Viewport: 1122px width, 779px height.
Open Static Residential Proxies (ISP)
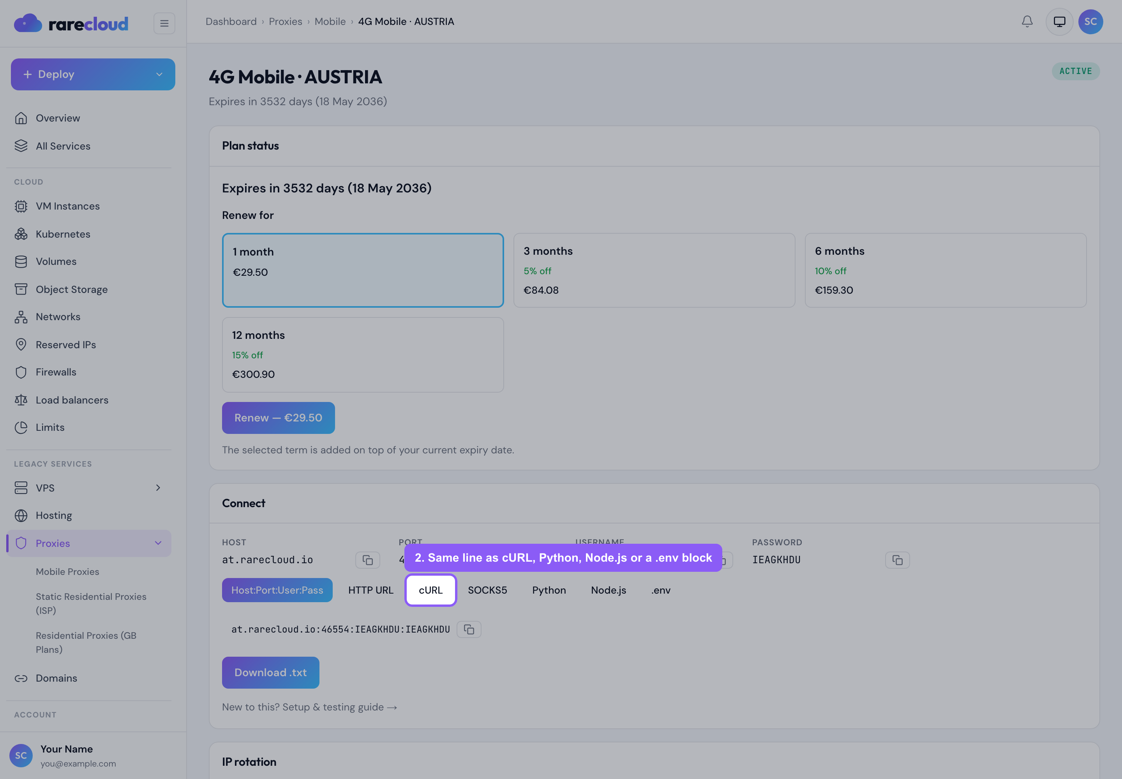tap(91, 603)
